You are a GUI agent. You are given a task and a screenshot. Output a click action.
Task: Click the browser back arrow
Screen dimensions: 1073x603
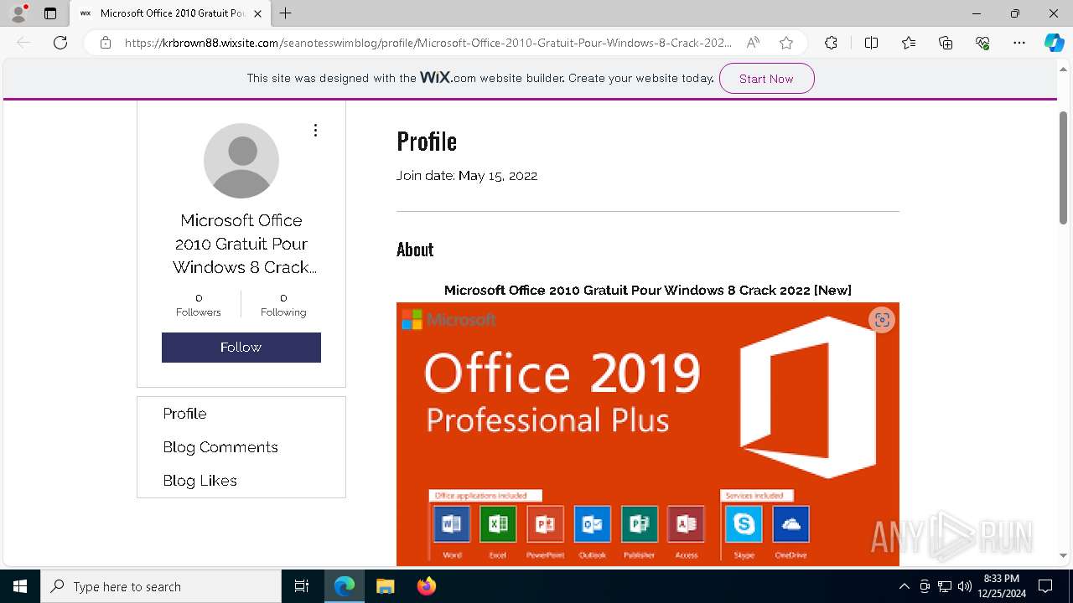pyautogui.click(x=23, y=43)
